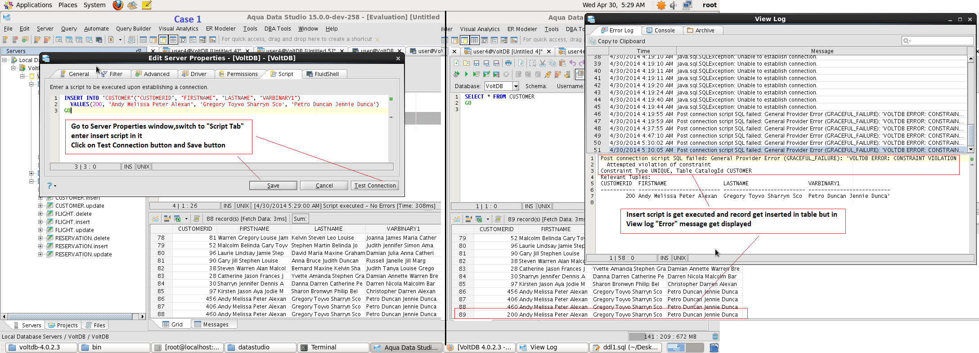Click the paste clipboard icon
This screenshot has height=353, width=979.
pyautogui.click(x=562, y=63)
